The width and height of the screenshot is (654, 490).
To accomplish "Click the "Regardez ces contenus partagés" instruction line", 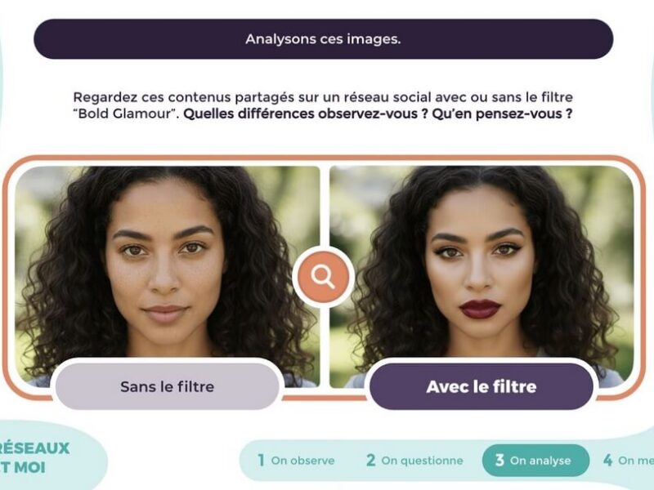I will pyautogui.click(x=323, y=97).
